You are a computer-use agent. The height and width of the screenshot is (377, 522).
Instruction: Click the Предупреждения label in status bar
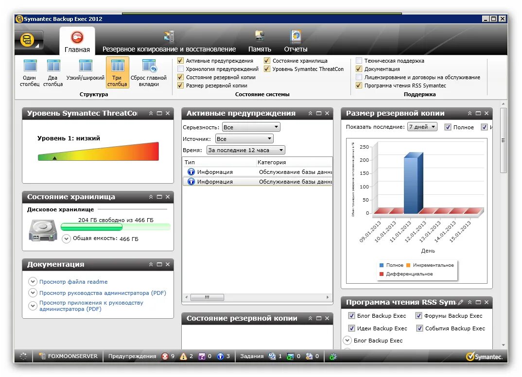[132, 357]
